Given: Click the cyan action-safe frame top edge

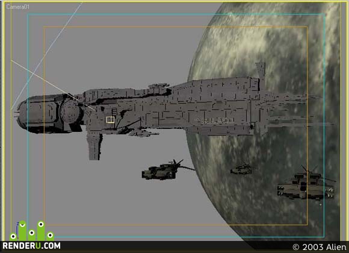Looking at the screenshot, I should [x=176, y=14].
